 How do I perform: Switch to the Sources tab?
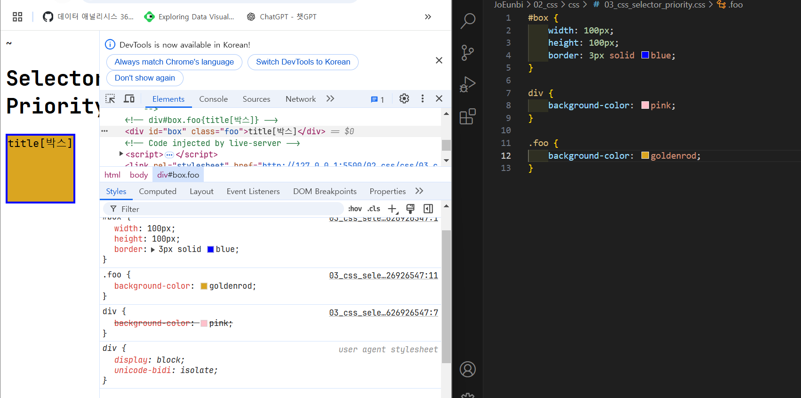click(256, 99)
